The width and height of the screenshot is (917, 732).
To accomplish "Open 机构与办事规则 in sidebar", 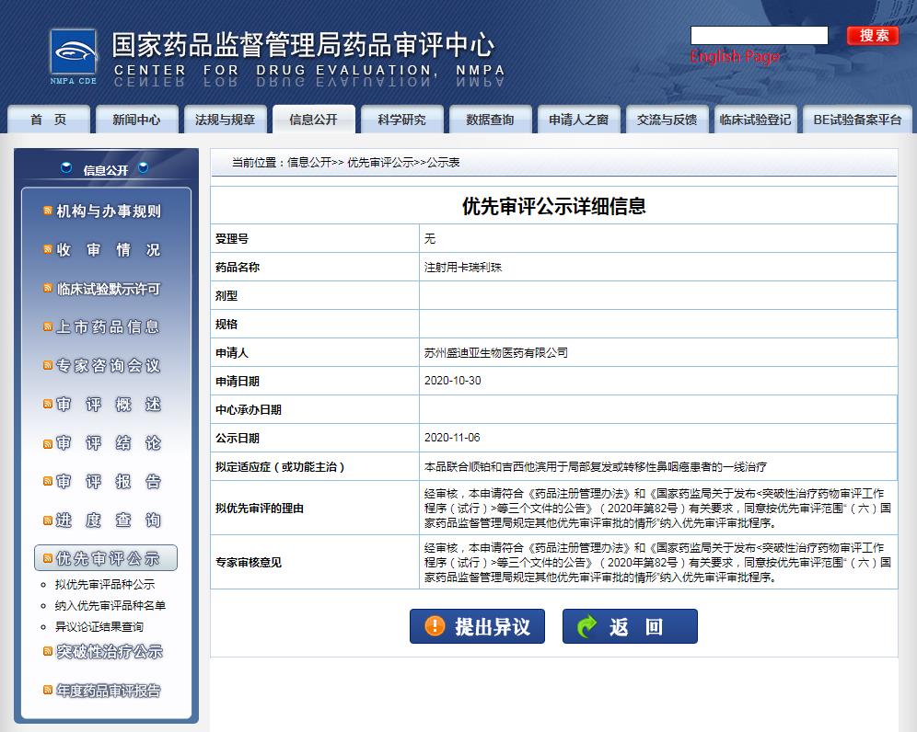I will point(109,211).
